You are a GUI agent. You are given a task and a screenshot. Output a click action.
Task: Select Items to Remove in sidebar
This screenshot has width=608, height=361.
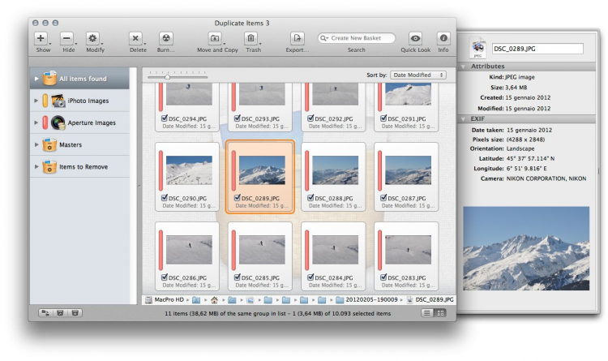click(x=83, y=166)
